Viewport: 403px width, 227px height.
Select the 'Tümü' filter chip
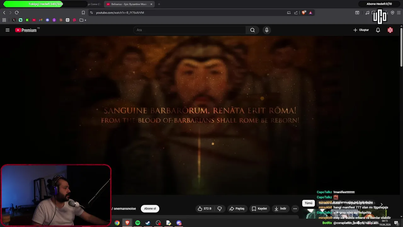(309, 203)
